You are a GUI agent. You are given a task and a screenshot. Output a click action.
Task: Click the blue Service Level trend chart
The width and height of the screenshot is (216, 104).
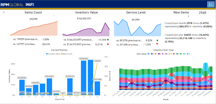pyautogui.click(x=138, y=28)
